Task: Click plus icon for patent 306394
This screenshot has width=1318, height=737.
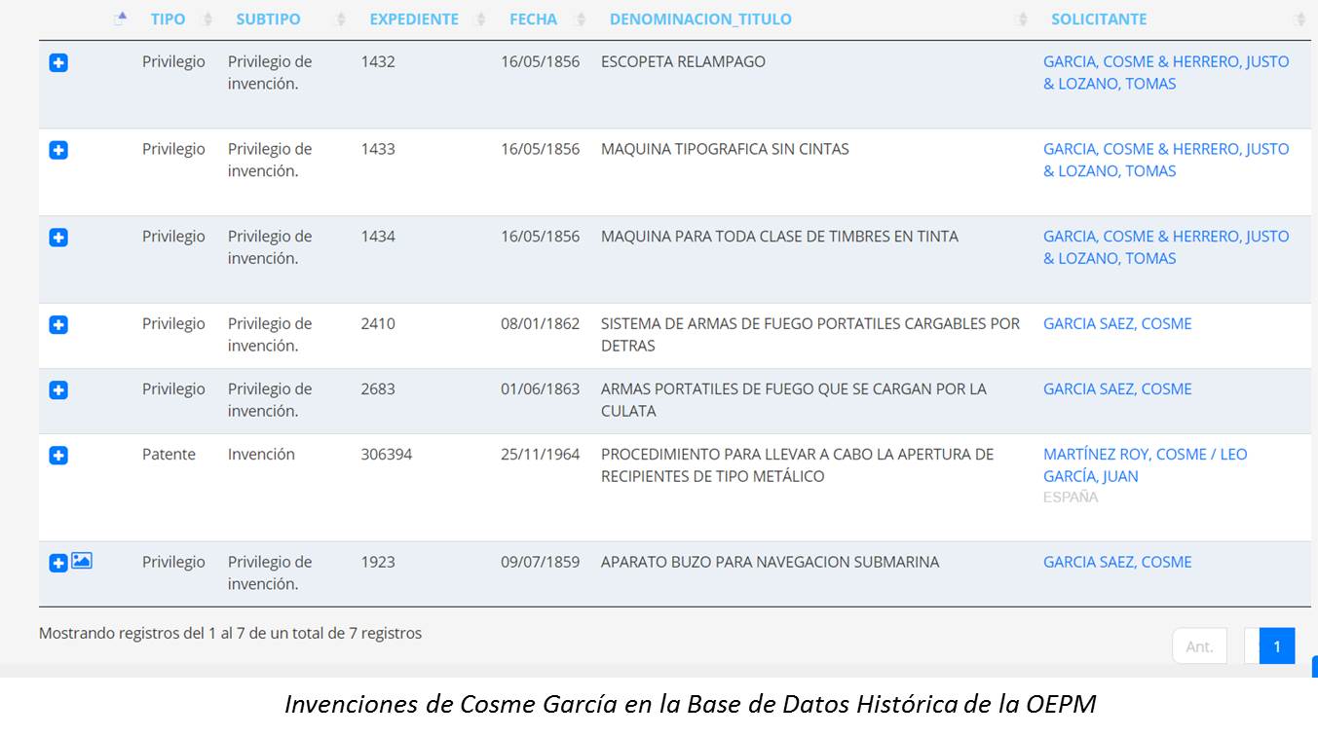Action: (x=58, y=456)
